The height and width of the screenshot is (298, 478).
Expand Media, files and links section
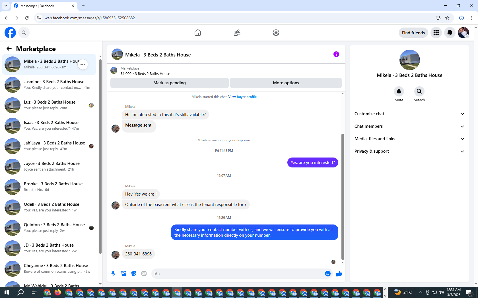[x=409, y=139]
